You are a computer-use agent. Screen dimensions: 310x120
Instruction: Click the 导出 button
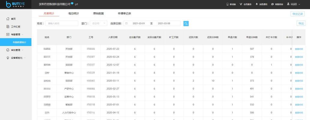tap(301, 23)
